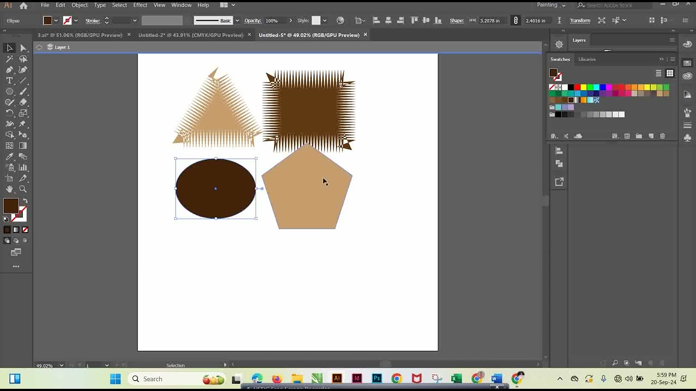The image size is (696, 391).
Task: Click the Shape link in control bar
Action: click(457, 21)
